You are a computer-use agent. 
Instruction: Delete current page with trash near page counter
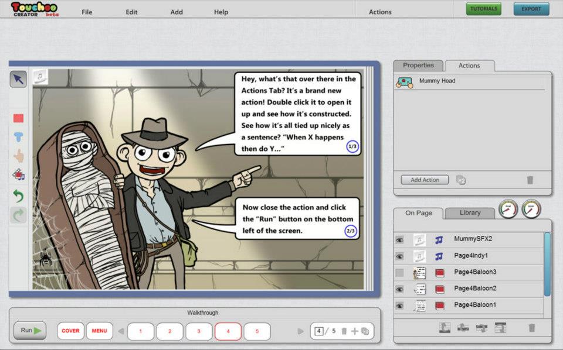point(344,331)
